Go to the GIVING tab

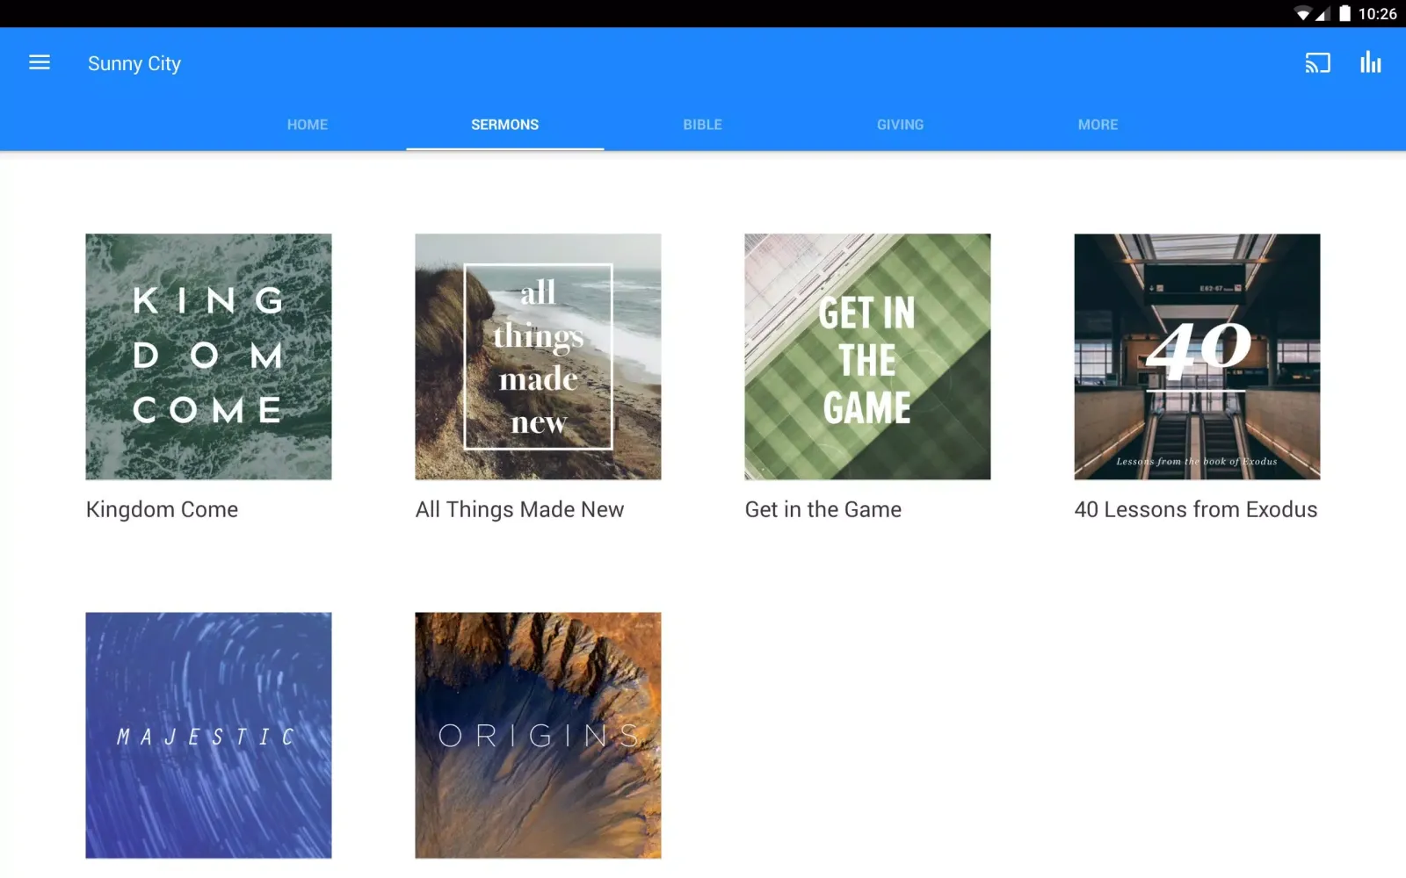pos(900,125)
